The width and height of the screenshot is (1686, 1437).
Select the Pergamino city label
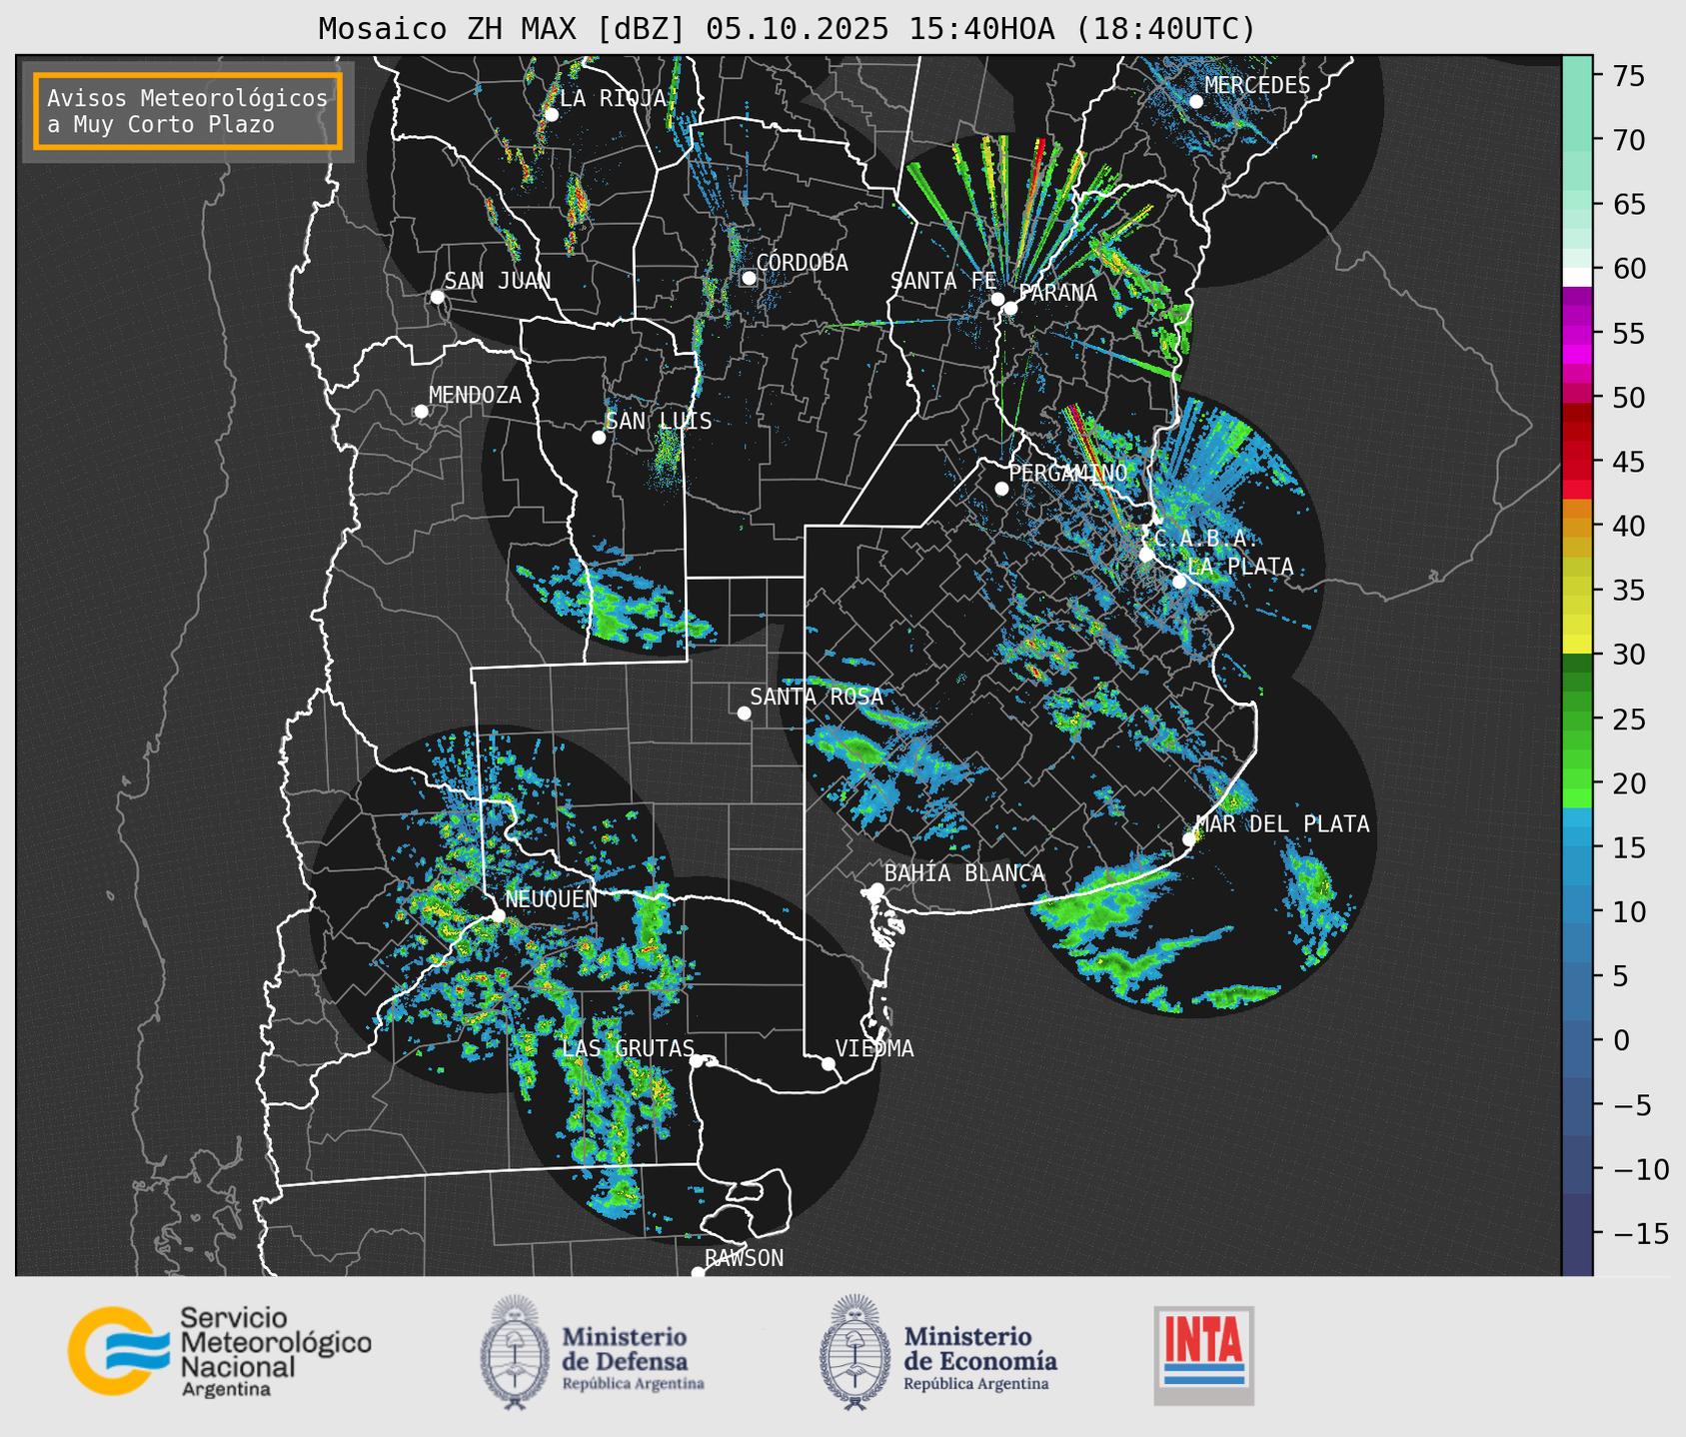pos(1067,473)
